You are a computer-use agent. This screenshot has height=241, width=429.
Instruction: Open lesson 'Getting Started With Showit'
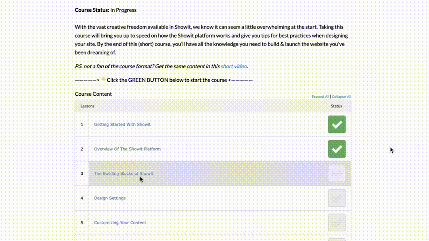click(x=122, y=125)
